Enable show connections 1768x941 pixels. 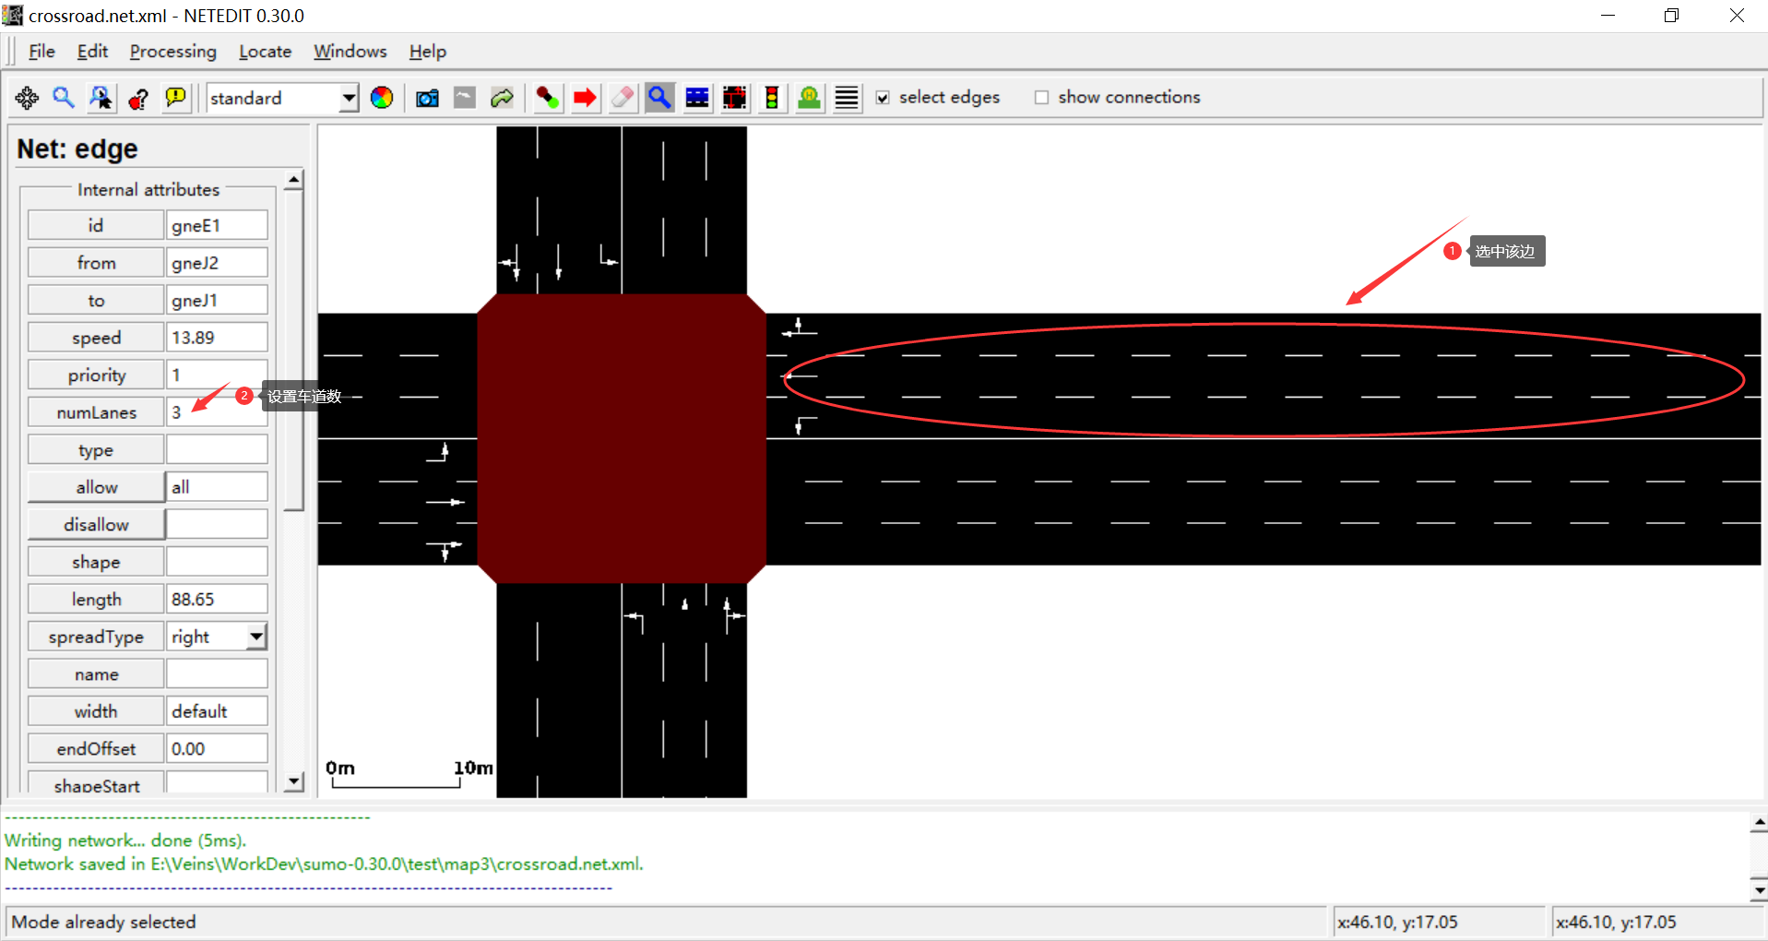click(x=1041, y=97)
